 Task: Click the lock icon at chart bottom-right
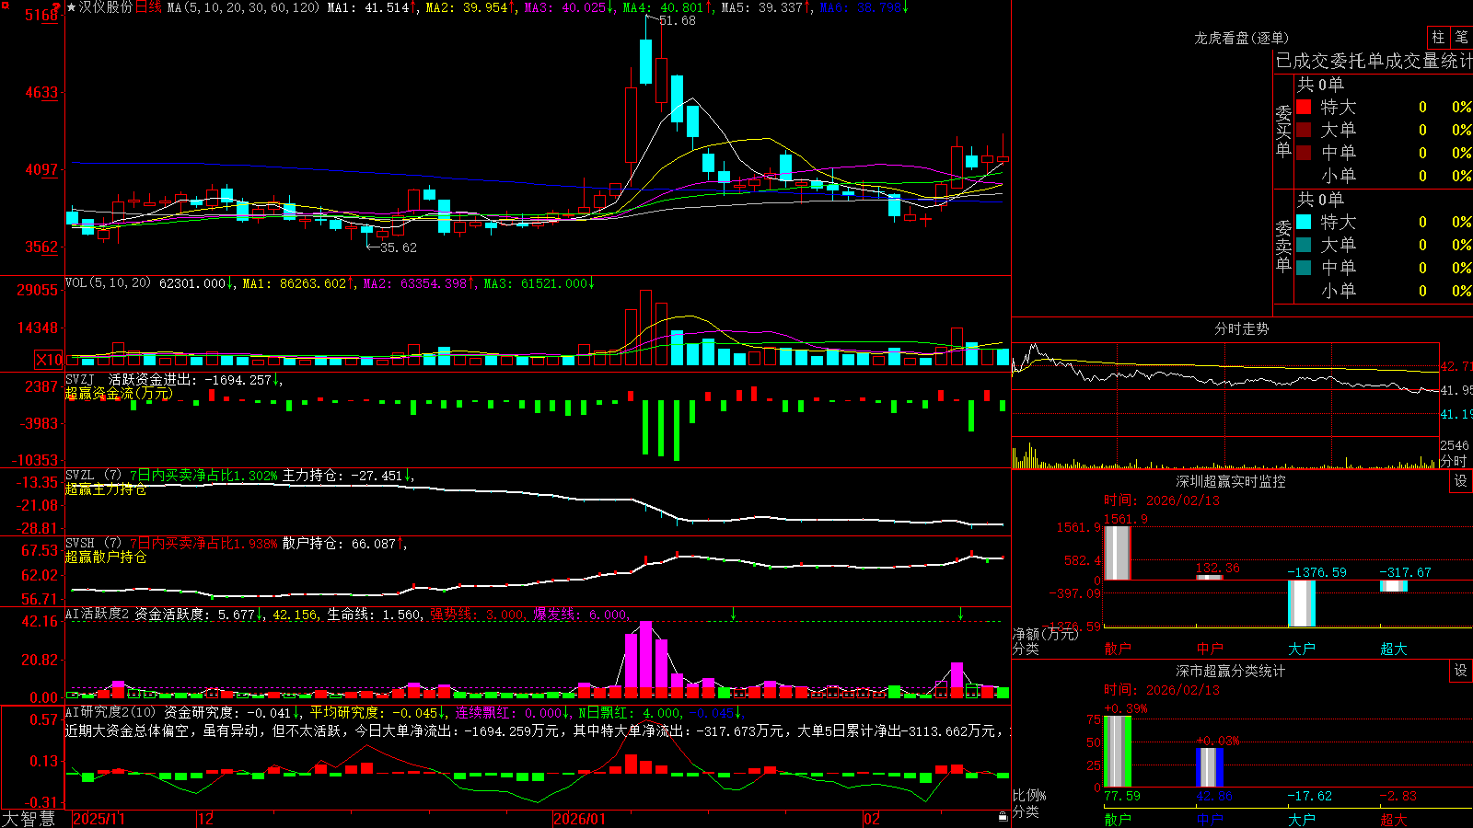[1003, 817]
